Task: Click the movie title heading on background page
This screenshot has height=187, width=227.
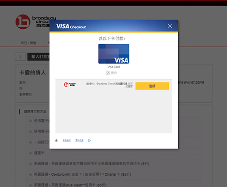Action: [x=32, y=73]
